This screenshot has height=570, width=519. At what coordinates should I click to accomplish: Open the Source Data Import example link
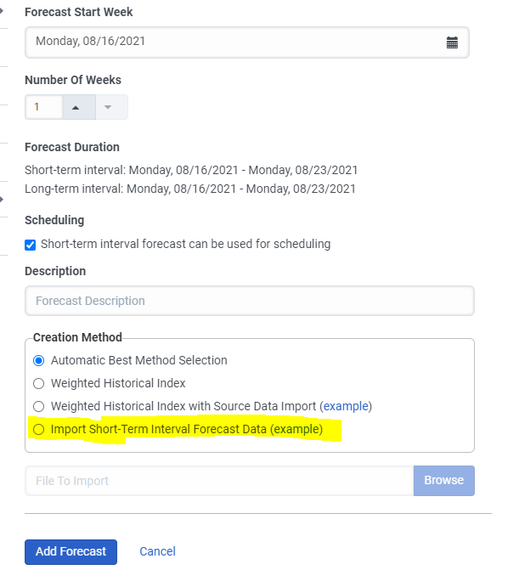point(346,406)
